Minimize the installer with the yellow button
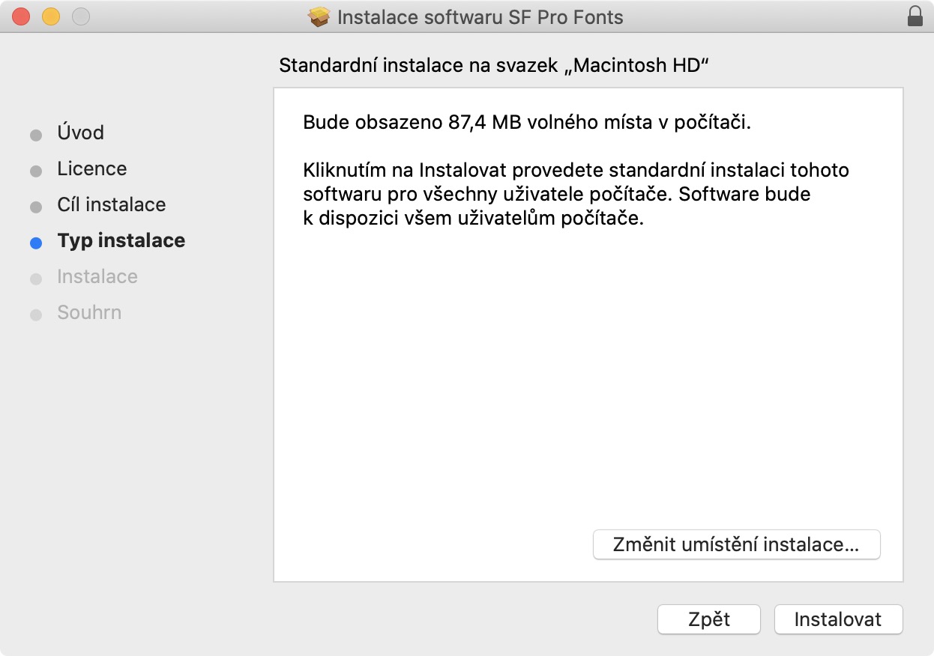Viewport: 934px width, 656px height. [51, 16]
